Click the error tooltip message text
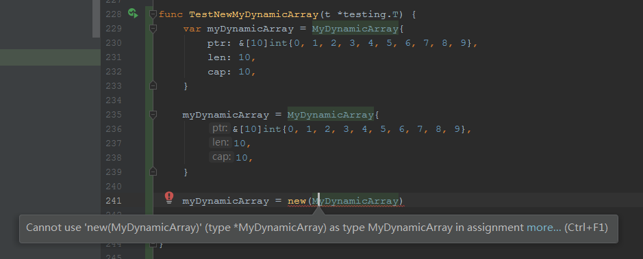Image resolution: width=643 pixels, height=259 pixels. pos(275,228)
